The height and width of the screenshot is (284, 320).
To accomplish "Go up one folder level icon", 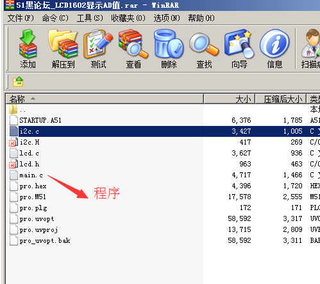I will tap(18, 82).
